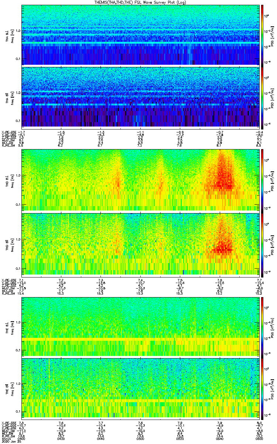Click the 0.1 frequency tick on THA B∥ axis
277x444 pixels.
(x=18, y=121)
